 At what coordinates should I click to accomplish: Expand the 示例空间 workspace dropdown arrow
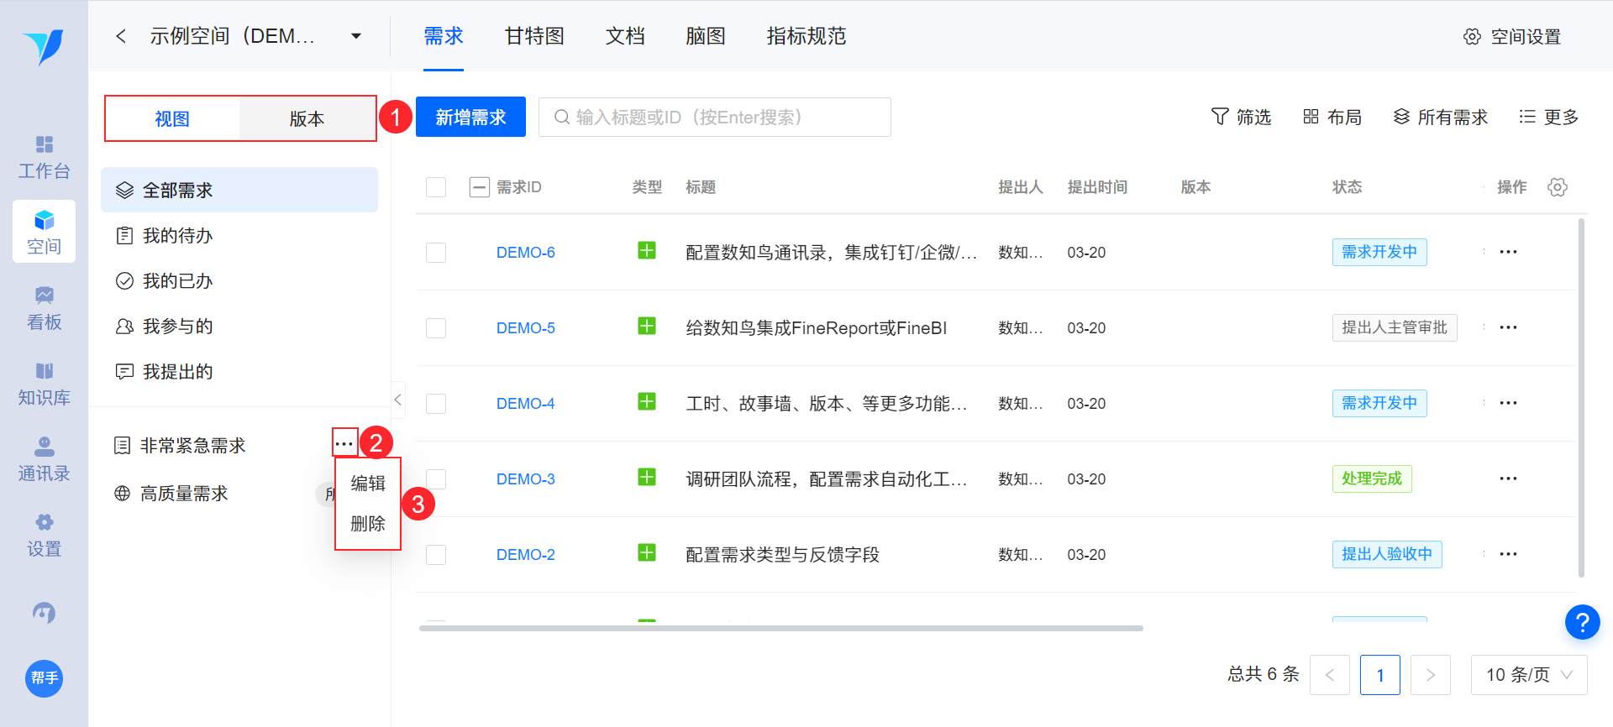coord(356,36)
